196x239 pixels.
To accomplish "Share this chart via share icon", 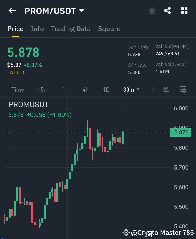I will (x=168, y=11).
